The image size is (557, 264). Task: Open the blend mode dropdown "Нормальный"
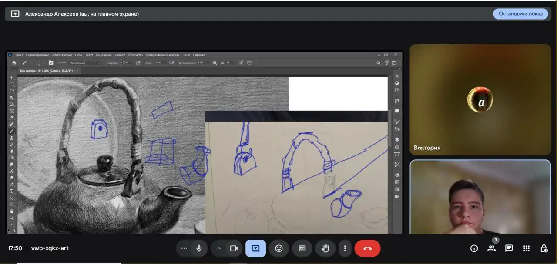click(84, 63)
